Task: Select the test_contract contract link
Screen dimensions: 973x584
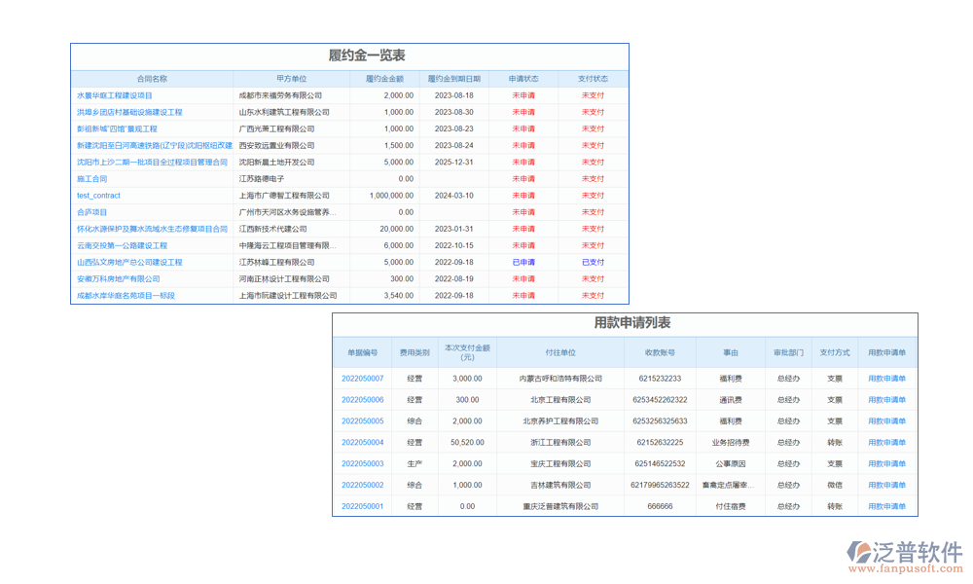Action: click(x=97, y=195)
